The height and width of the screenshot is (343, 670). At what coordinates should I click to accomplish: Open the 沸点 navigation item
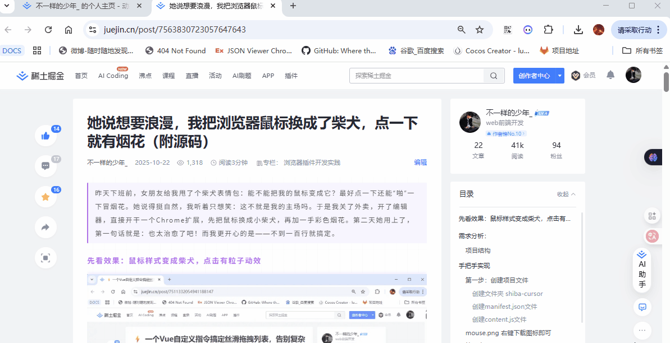click(x=145, y=75)
